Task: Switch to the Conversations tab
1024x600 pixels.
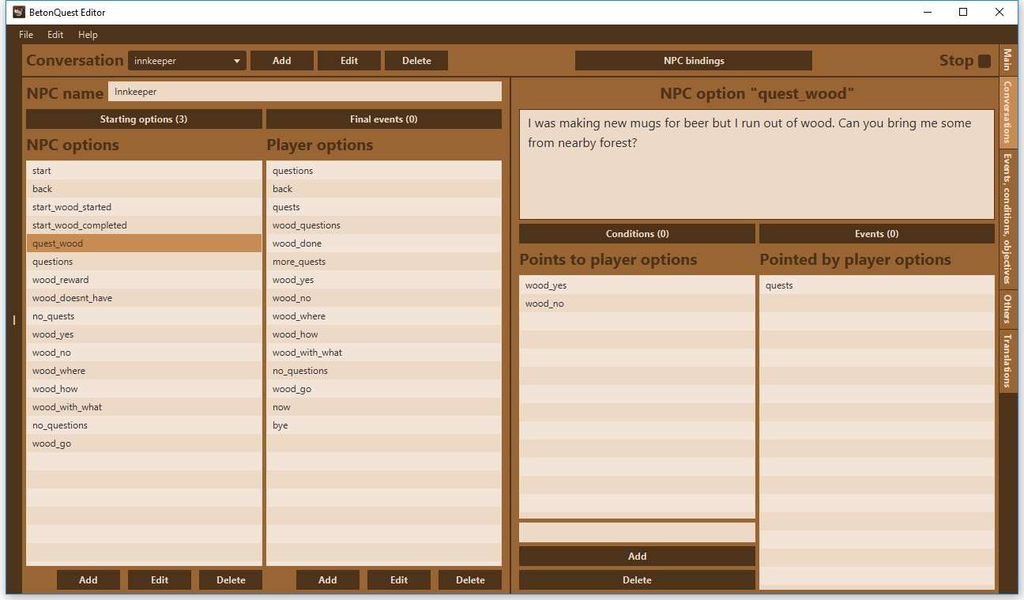Action: [x=1007, y=112]
